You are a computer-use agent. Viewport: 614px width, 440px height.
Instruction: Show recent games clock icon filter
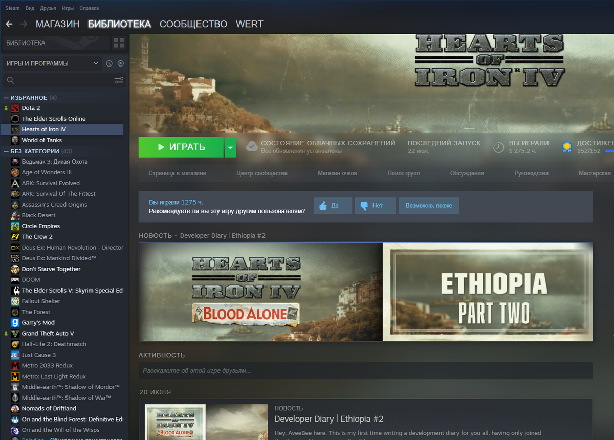[x=109, y=63]
